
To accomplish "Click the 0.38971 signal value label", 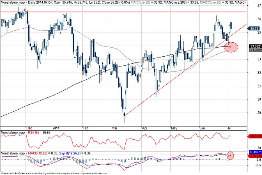I will (256, 152).
